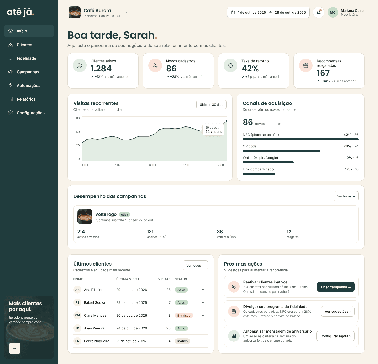Click the Novos cadastros user-plus icon
Image resolution: width=378 pixels, height=364 pixels.
point(155,65)
